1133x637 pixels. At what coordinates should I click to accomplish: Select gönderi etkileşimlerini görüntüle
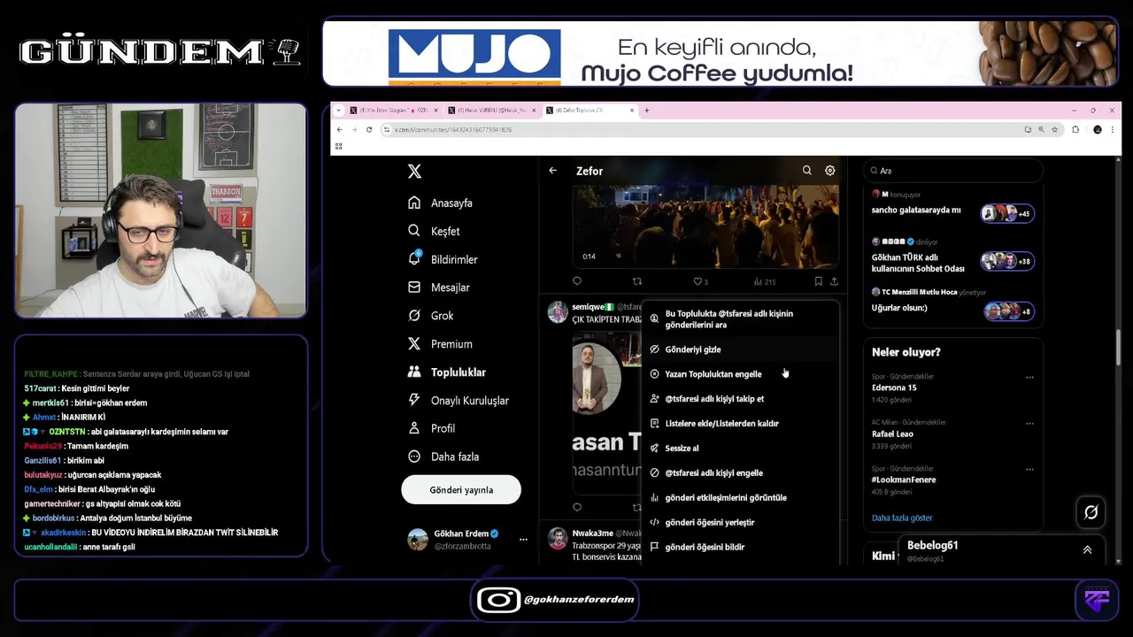coord(740,498)
